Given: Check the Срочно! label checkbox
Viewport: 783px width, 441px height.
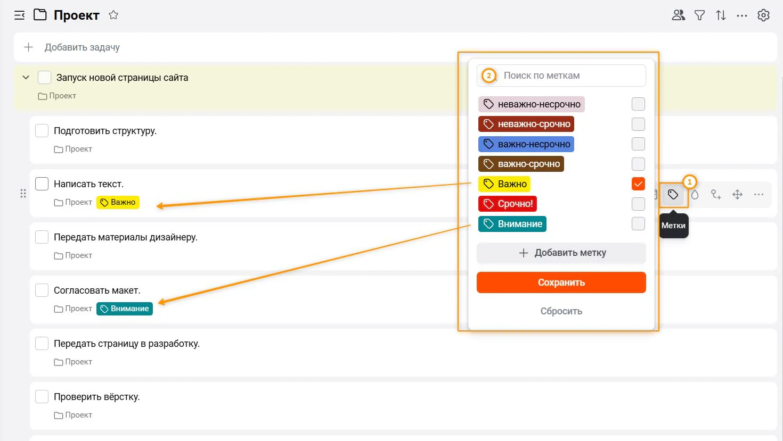Looking at the screenshot, I should point(638,204).
